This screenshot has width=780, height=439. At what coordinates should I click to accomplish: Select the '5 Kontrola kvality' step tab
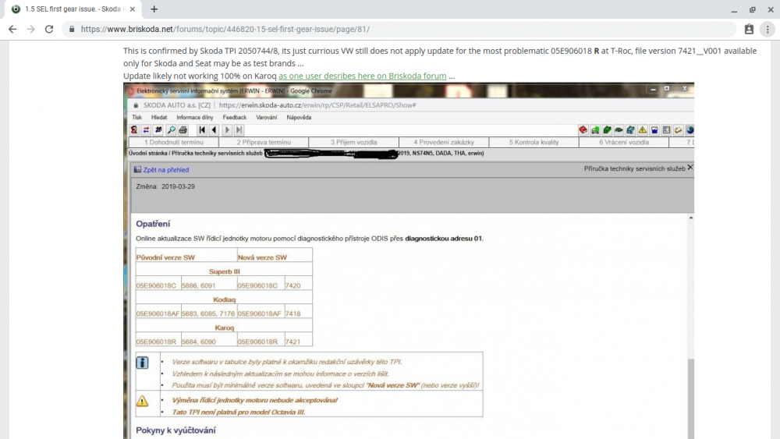point(534,142)
